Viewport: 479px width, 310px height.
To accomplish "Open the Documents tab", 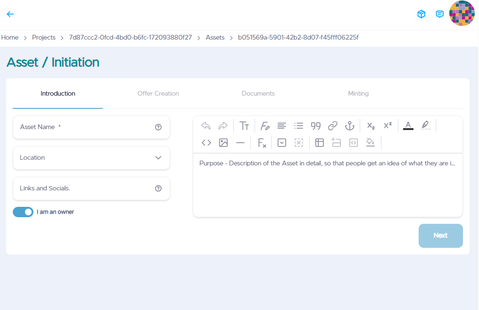I will point(258,93).
